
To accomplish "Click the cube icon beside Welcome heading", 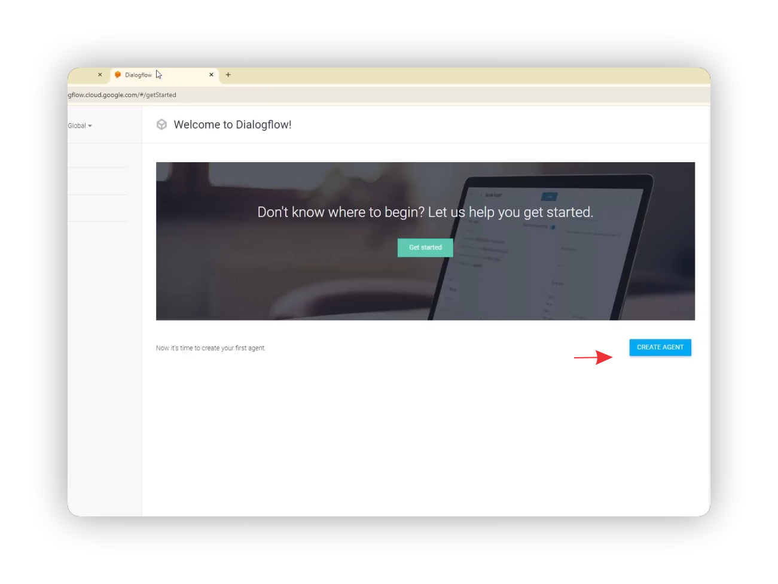I will coord(161,124).
